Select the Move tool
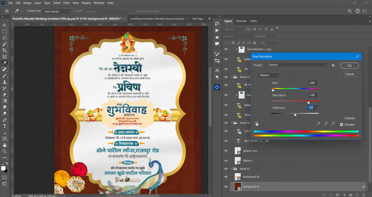 click(4, 25)
